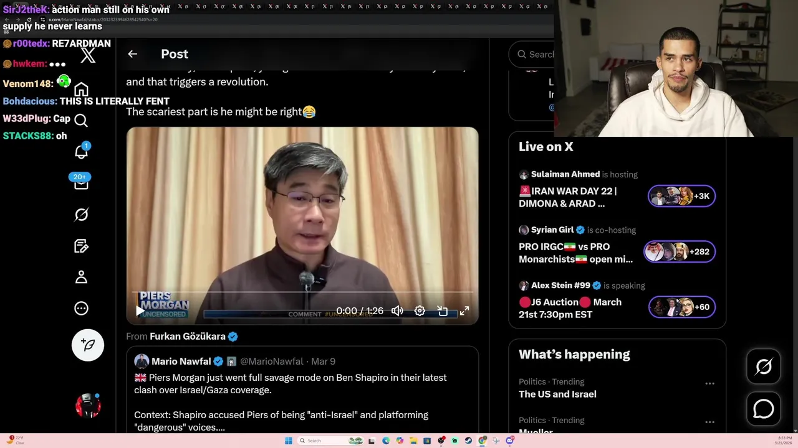Open Windows Start button
The image size is (798, 448).
[x=289, y=441]
